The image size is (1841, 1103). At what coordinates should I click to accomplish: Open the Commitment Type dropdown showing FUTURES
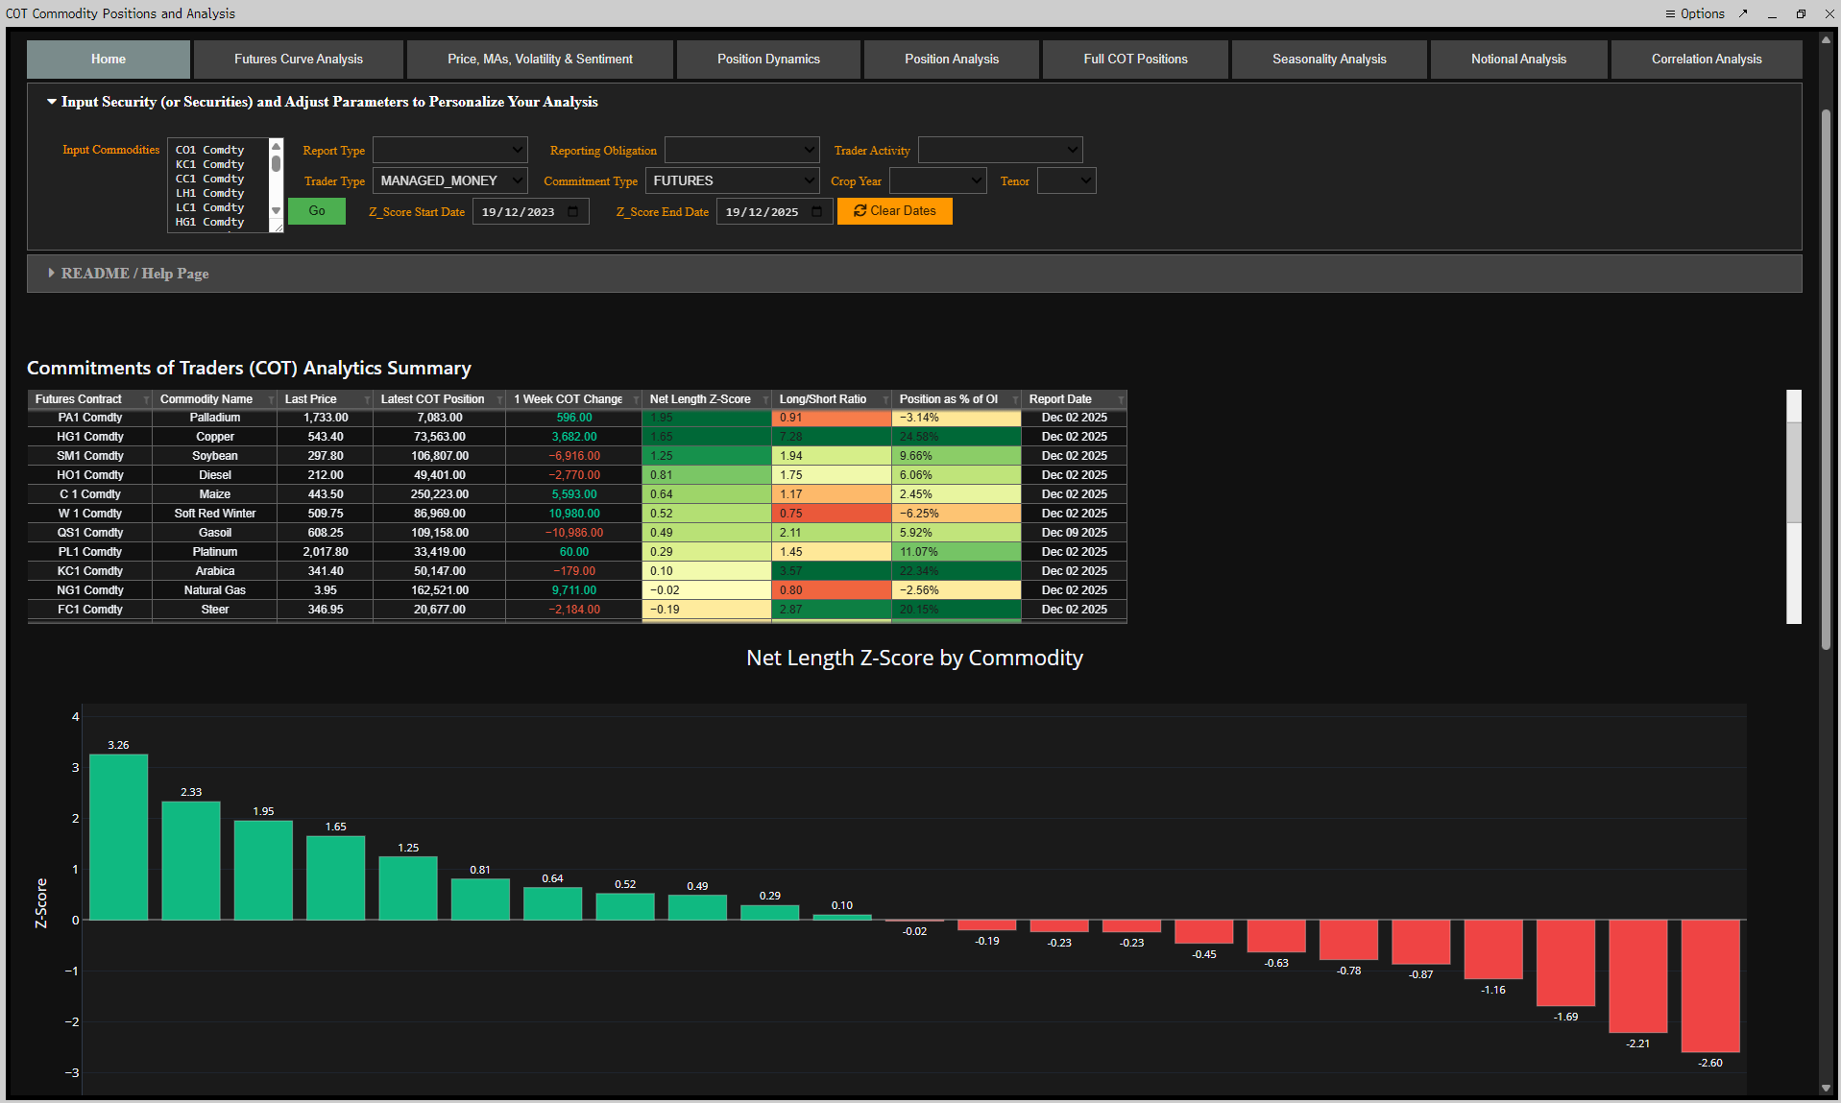click(x=732, y=180)
